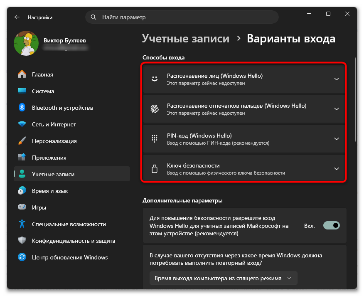Open Персонализация section
364x296 pixels.
72,141
